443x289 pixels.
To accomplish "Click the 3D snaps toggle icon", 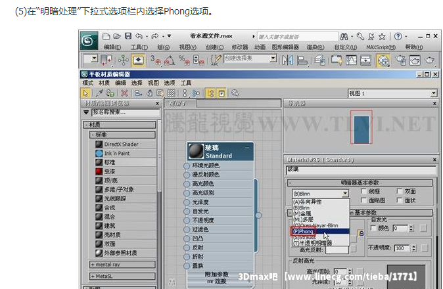I will [155, 60].
